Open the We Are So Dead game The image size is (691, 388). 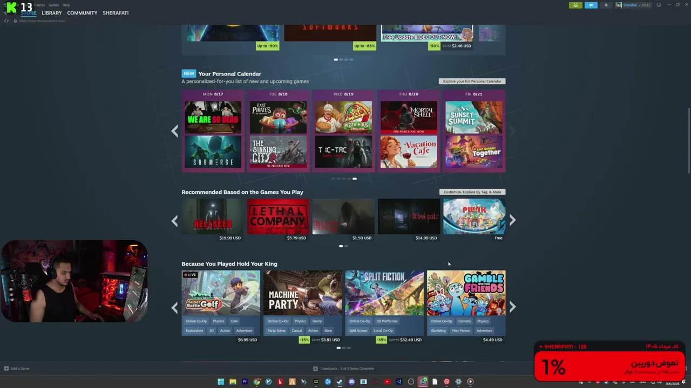click(x=213, y=117)
